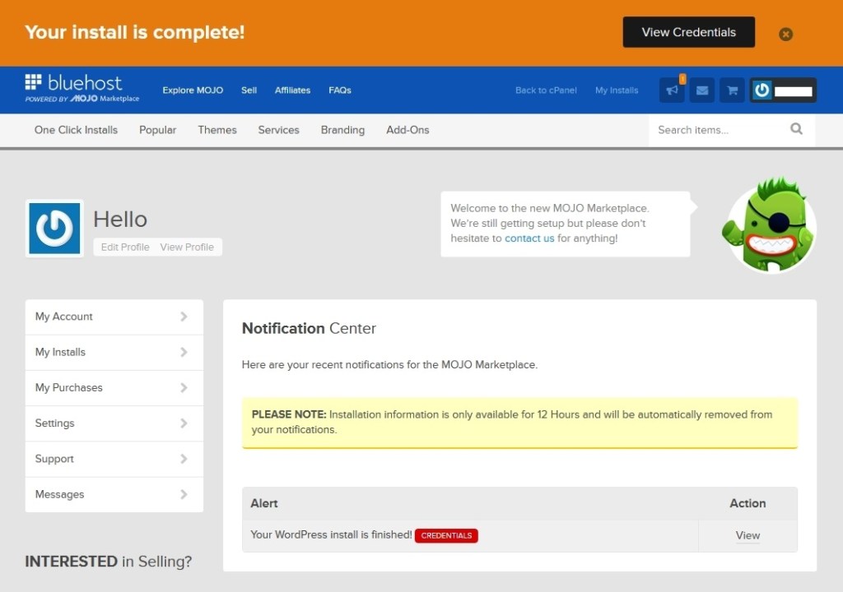Dismiss the install complete banner
Viewport: 843px width, 592px height.
(785, 35)
